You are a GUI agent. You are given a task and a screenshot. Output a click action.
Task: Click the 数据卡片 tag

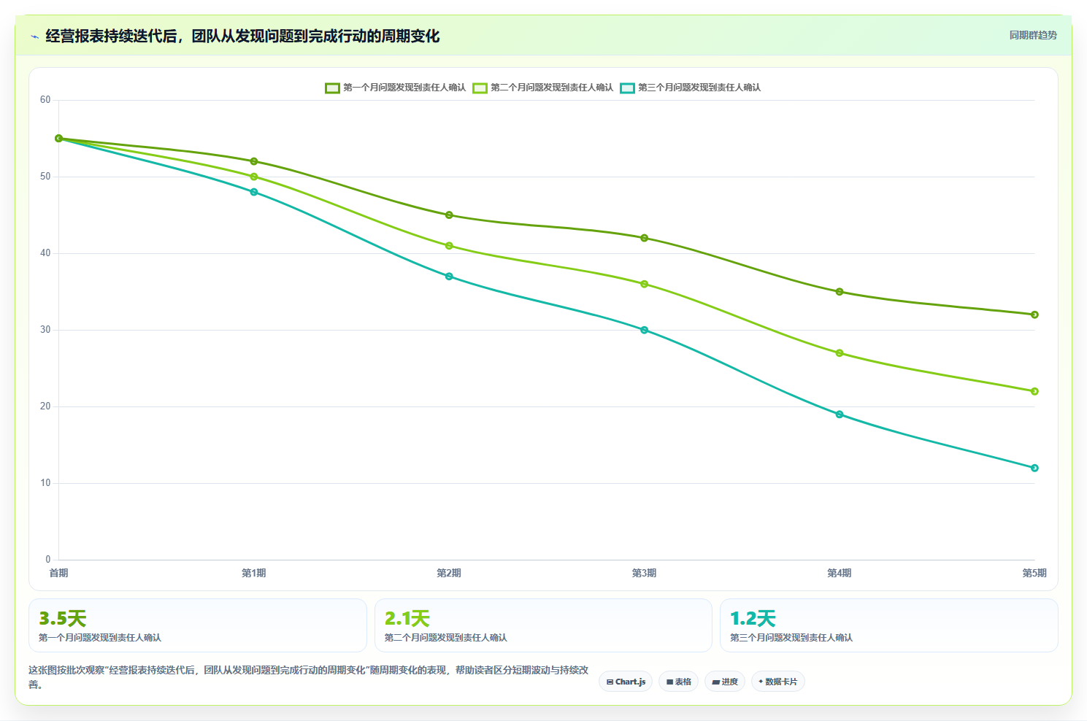pos(777,682)
